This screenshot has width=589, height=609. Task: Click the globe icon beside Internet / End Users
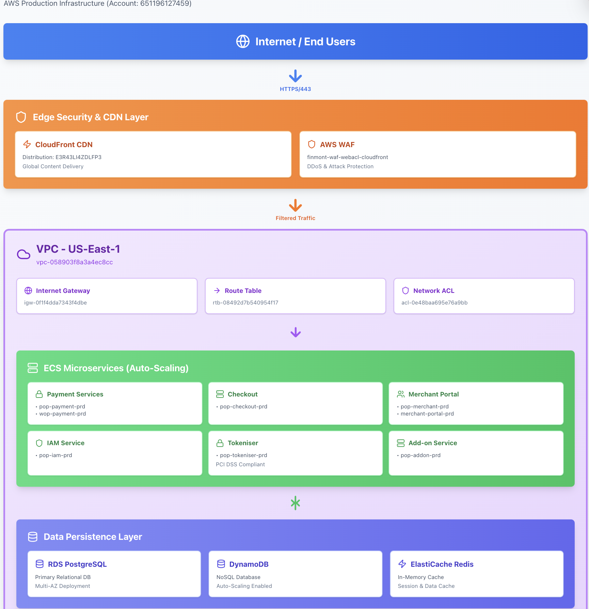click(x=243, y=42)
